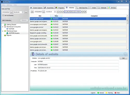Click the Web Searches magnifier icon

click(77, 8)
